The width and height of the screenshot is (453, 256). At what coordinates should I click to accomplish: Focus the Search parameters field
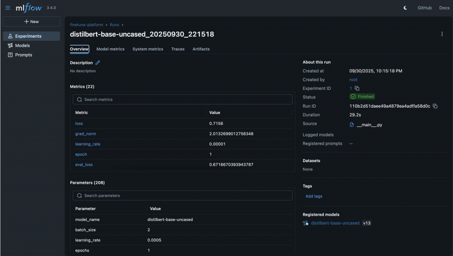[x=182, y=196]
